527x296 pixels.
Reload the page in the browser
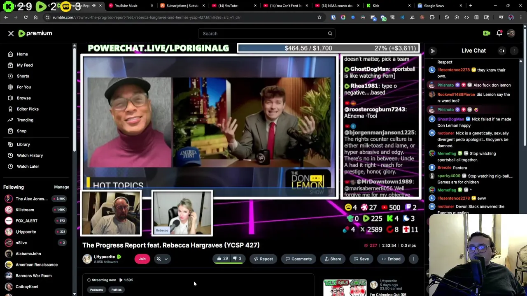[x=26, y=17]
